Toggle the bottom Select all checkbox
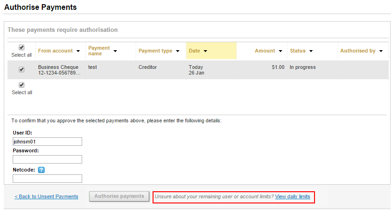This screenshot has height=210, width=392. pos(22,85)
